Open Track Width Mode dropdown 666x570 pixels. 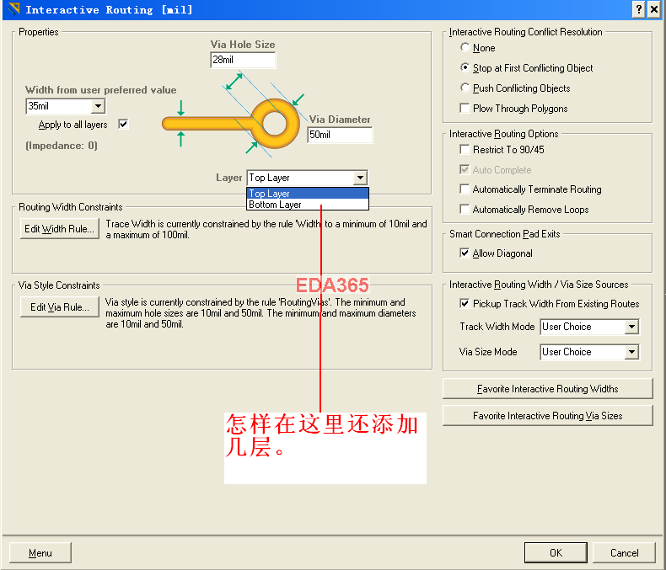point(631,327)
